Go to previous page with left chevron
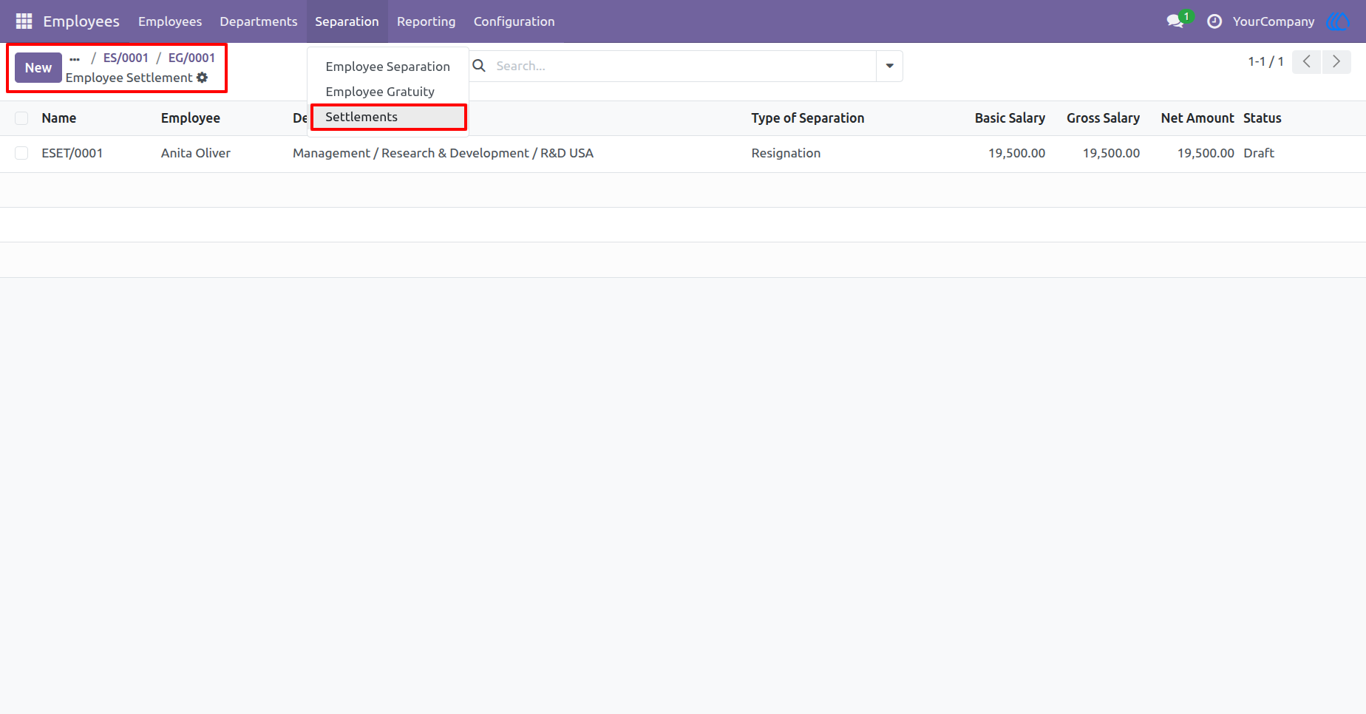Screen dimensions: 1366x714 (x=1307, y=62)
